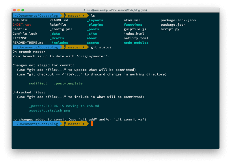The height and width of the screenshot is (164, 231).
Task: Click the typed git status command text
Action: (x=101, y=47)
